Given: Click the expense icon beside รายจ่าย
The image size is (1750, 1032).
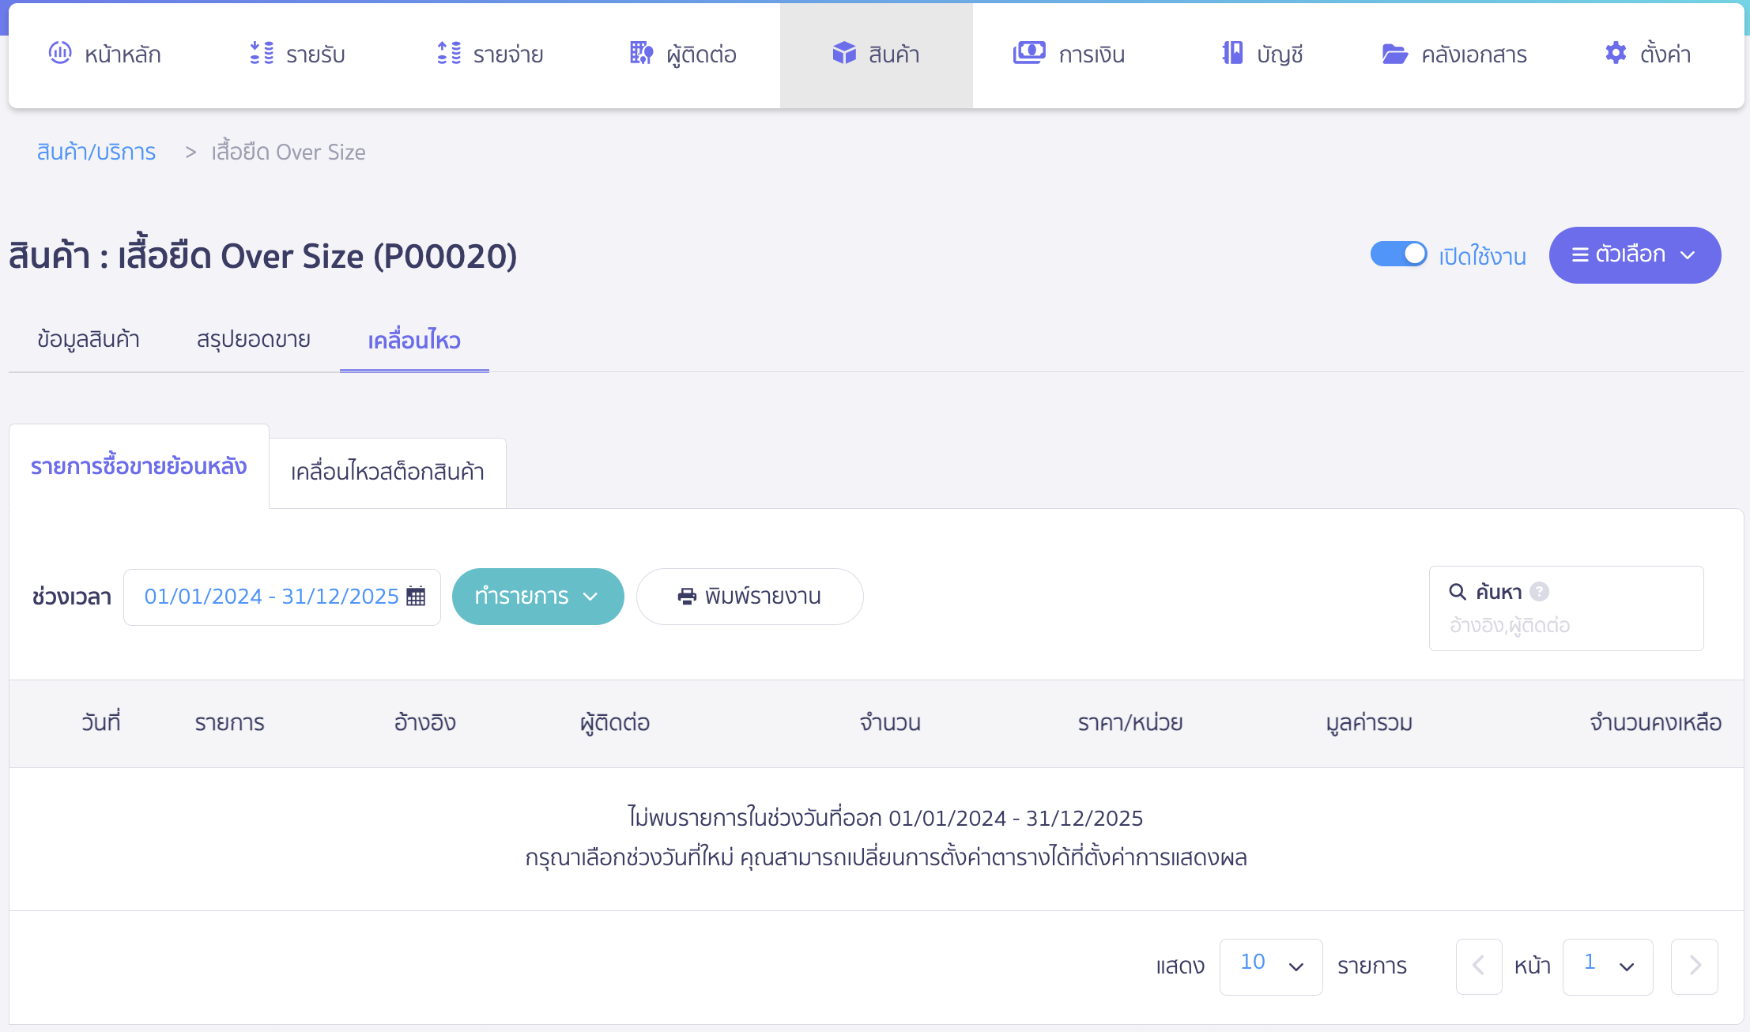Looking at the screenshot, I should [449, 53].
